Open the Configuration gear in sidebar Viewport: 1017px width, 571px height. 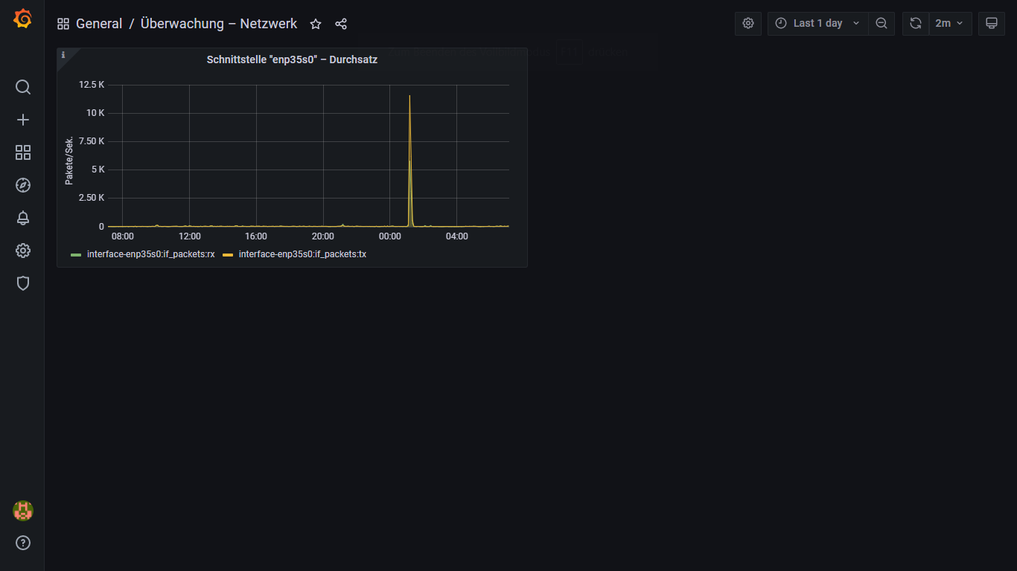23,251
